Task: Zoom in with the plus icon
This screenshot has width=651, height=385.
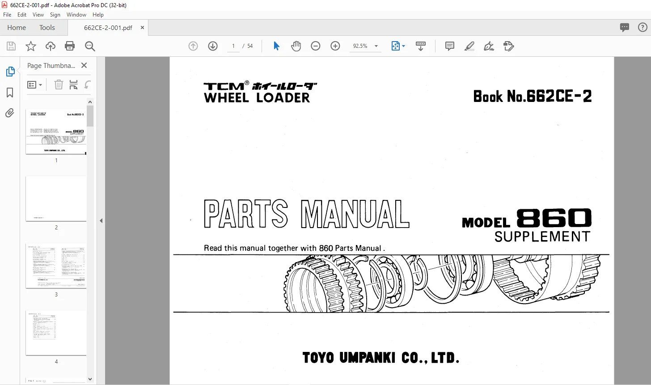Action: pyautogui.click(x=335, y=46)
